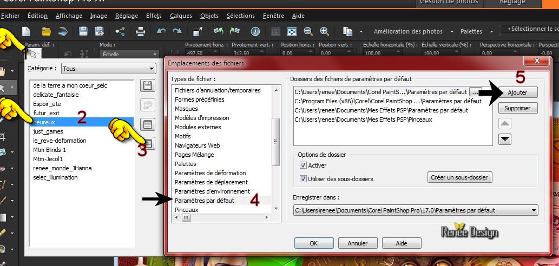Select the Red Eye tool in the left toolbar
Viewport: 559px width, 266px height.
click(x=3, y=169)
